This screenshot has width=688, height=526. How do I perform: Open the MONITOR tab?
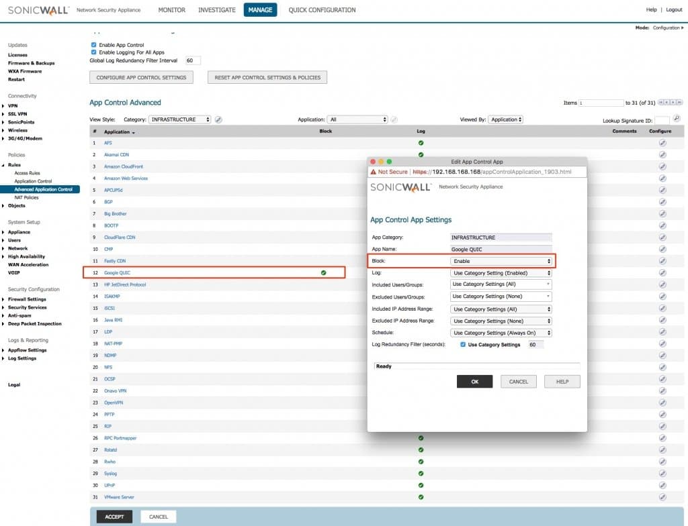point(171,9)
